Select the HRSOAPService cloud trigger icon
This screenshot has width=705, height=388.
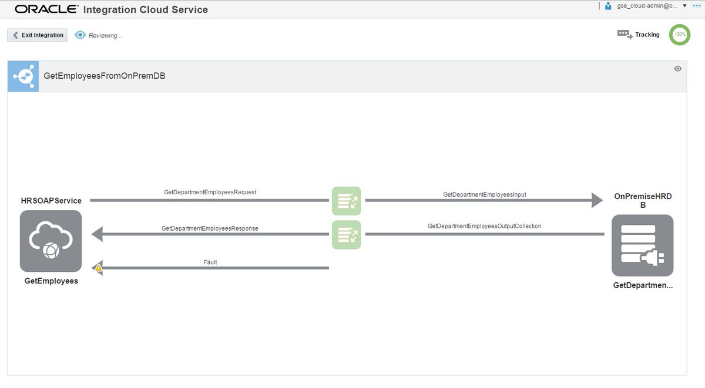[51, 241]
